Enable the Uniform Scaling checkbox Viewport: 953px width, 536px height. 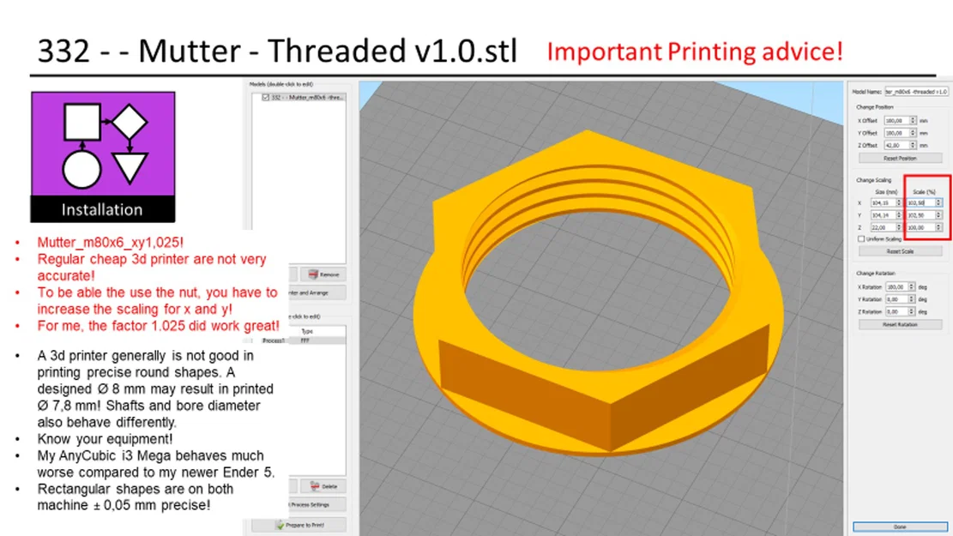(861, 238)
